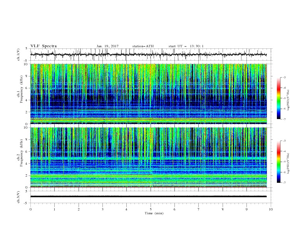Click the ch.2 colorbar 'log(PSD)(V²/Hz)' label
This screenshot has height=235, width=305.
(x=288, y=164)
